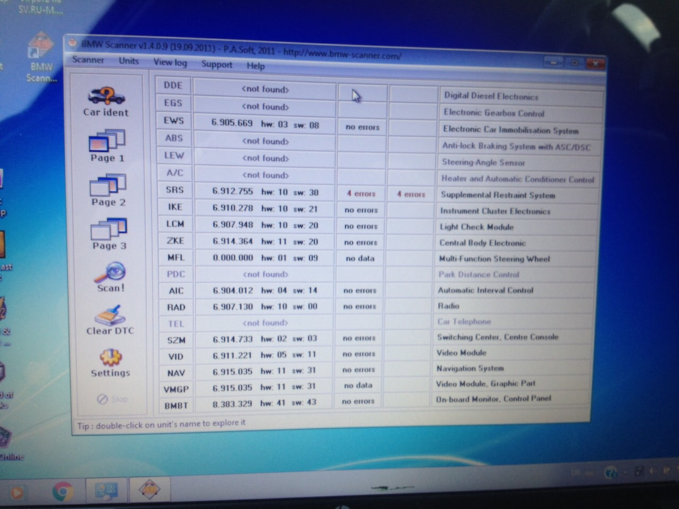Click the second SRS '4 errors' cell
This screenshot has width=679, height=509.
tap(412, 194)
